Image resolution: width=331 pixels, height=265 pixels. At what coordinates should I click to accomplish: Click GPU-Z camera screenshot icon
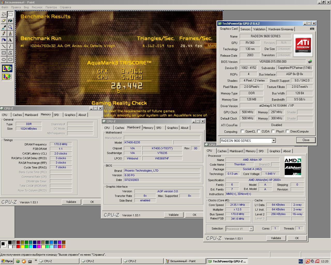pyautogui.click(x=312, y=29)
